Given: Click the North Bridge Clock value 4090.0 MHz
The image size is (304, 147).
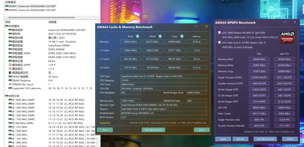Looking at the screenshot, I should [x=196, y=92].
